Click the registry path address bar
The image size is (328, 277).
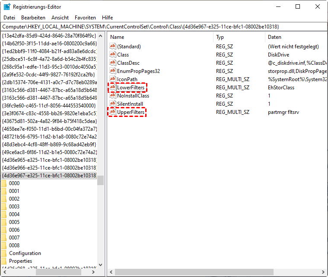[164, 27]
